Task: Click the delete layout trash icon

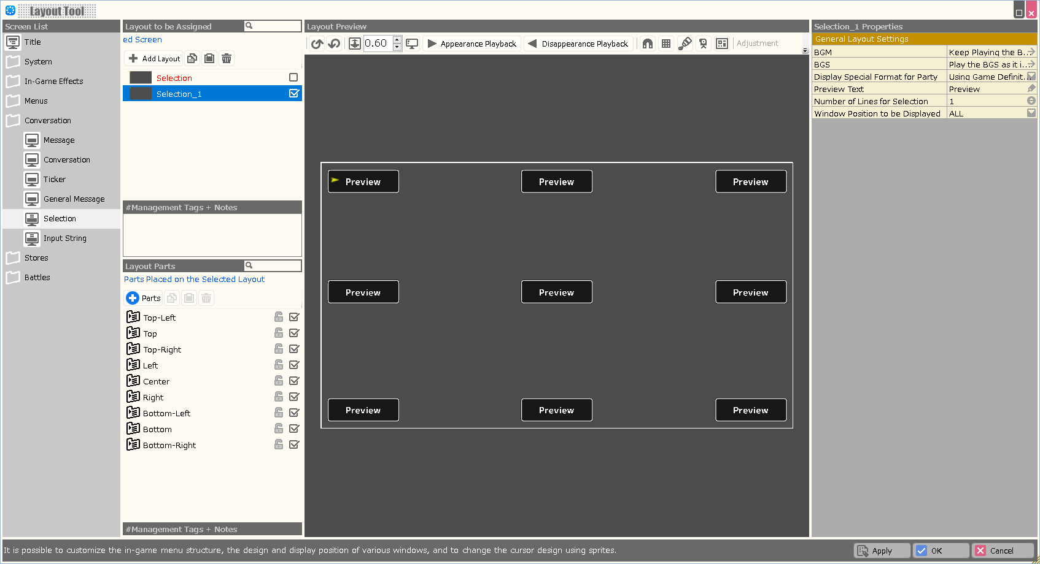Action: pos(227,58)
